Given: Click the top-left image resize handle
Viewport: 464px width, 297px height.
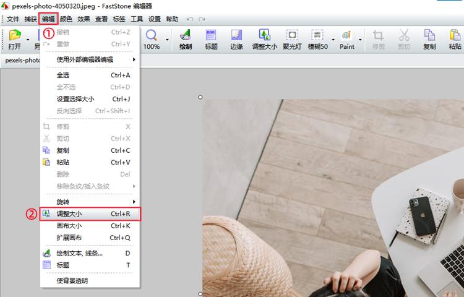Looking at the screenshot, I should click(200, 97).
